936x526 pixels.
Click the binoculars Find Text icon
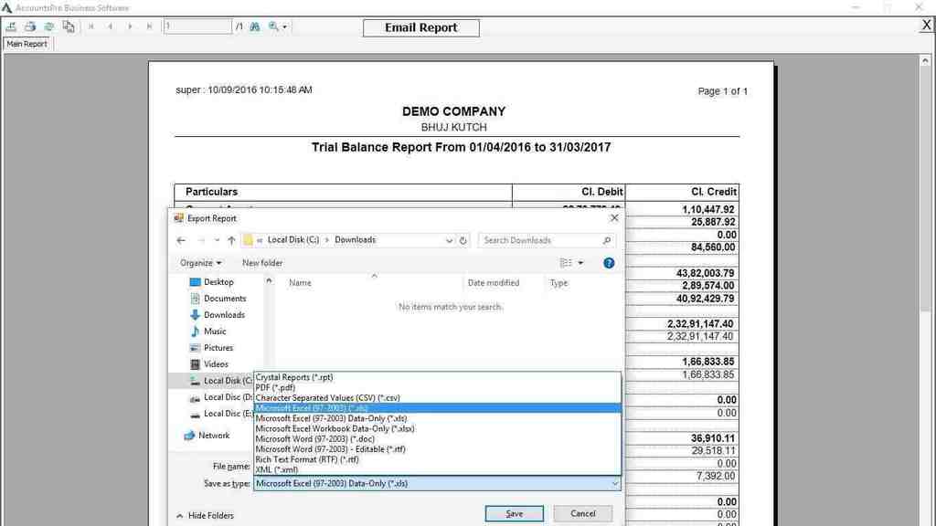[x=254, y=26]
